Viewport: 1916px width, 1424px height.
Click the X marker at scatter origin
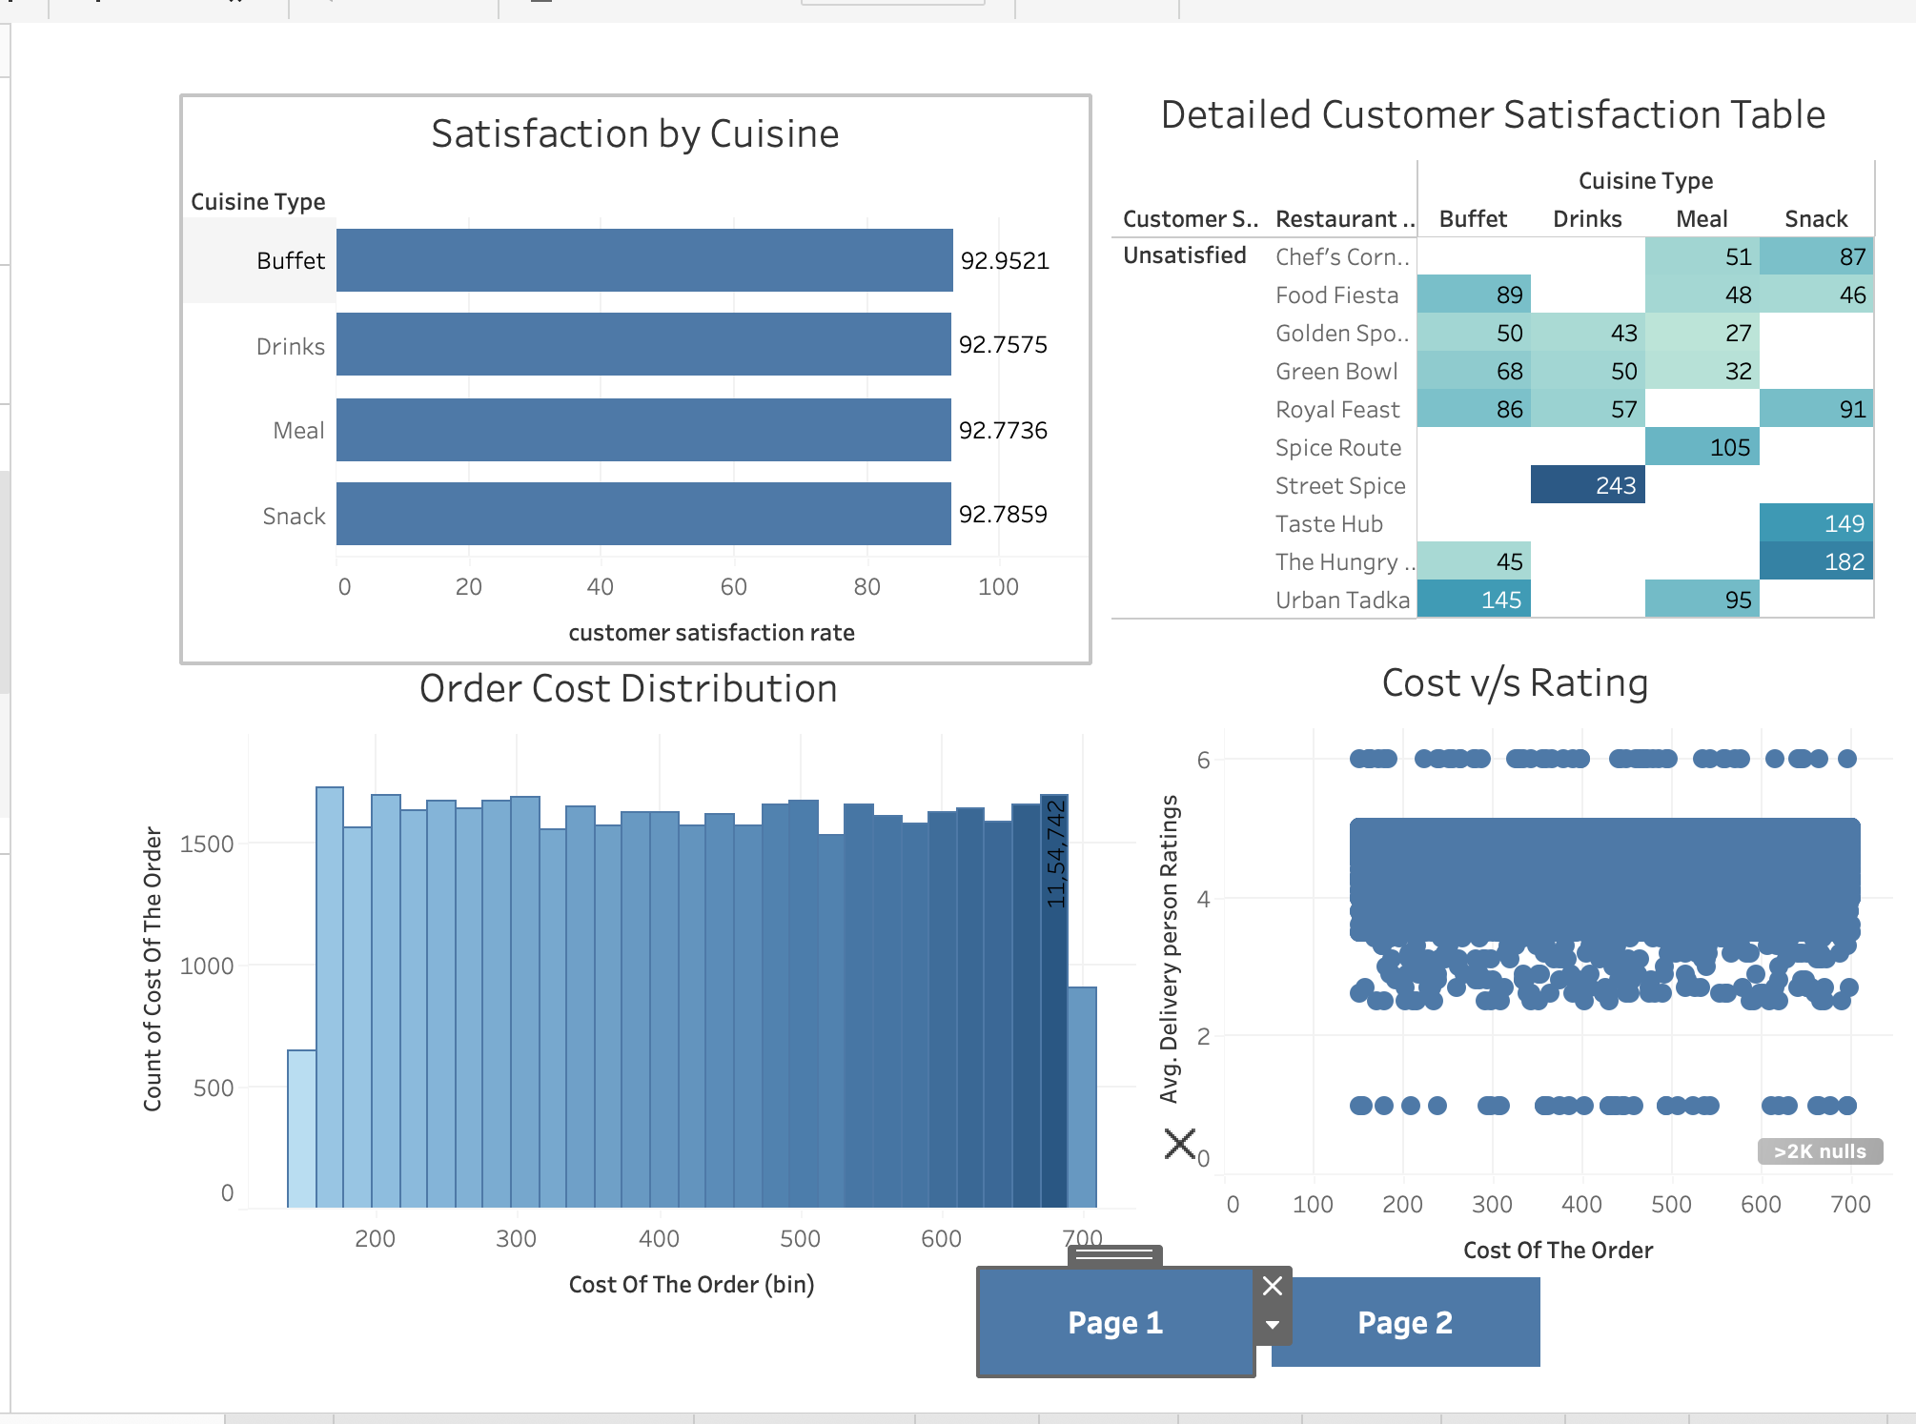click(1180, 1144)
